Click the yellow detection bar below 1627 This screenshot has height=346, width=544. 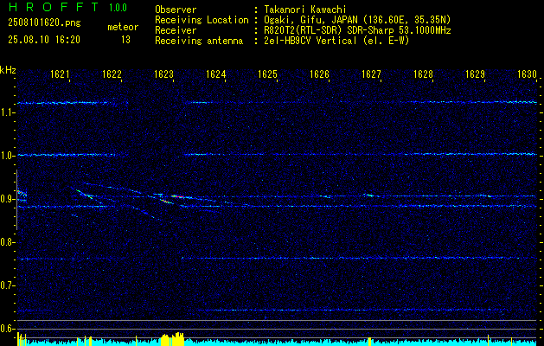tap(369, 342)
